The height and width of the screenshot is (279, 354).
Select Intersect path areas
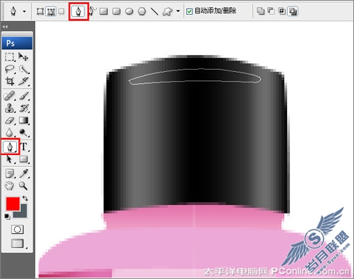pos(282,11)
